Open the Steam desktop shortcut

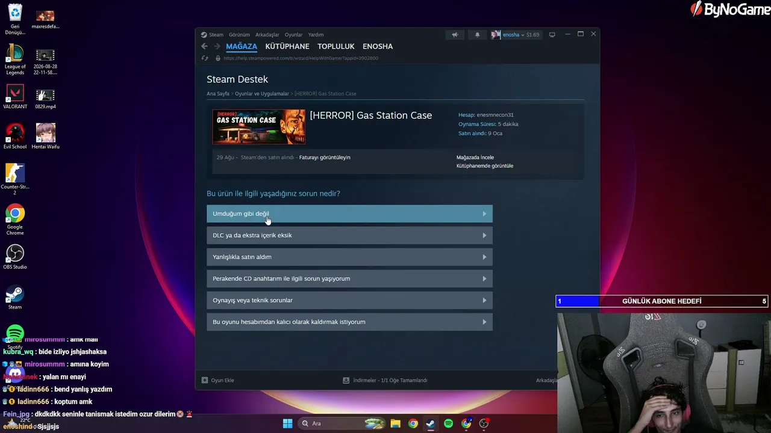coord(15,293)
